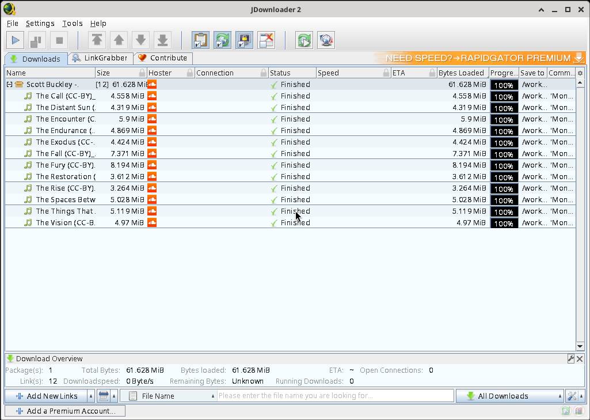Screen dimensions: 590x420
Task: Open the Help menu
Action: click(x=98, y=24)
